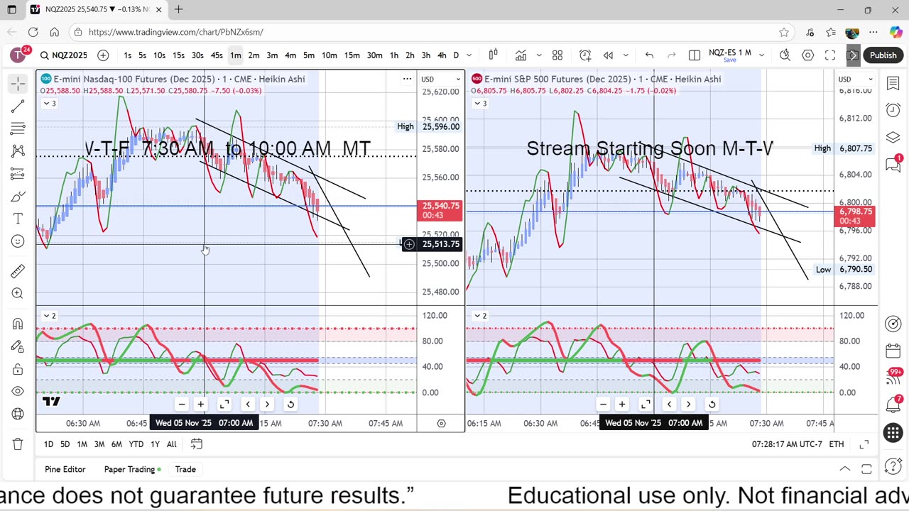Open the Pine Editor tab

pyautogui.click(x=65, y=469)
